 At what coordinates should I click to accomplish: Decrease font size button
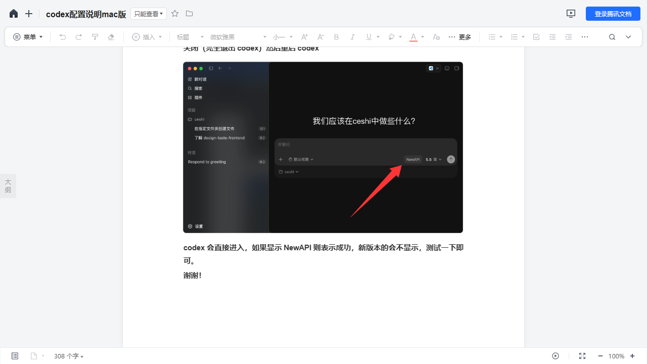(320, 37)
